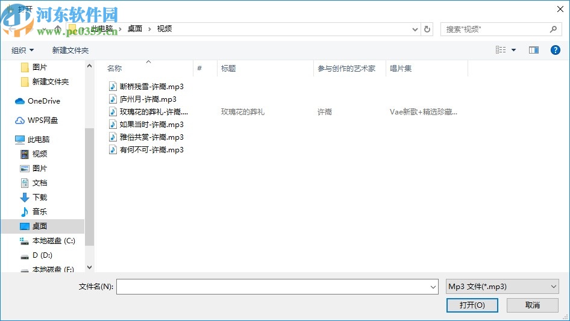570x321 pixels.
Task: Click music icon of 庐州月 file
Action: coord(113,99)
